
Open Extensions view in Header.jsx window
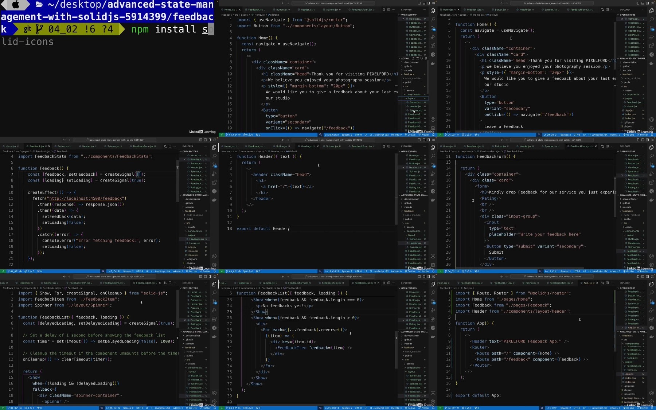433,182
